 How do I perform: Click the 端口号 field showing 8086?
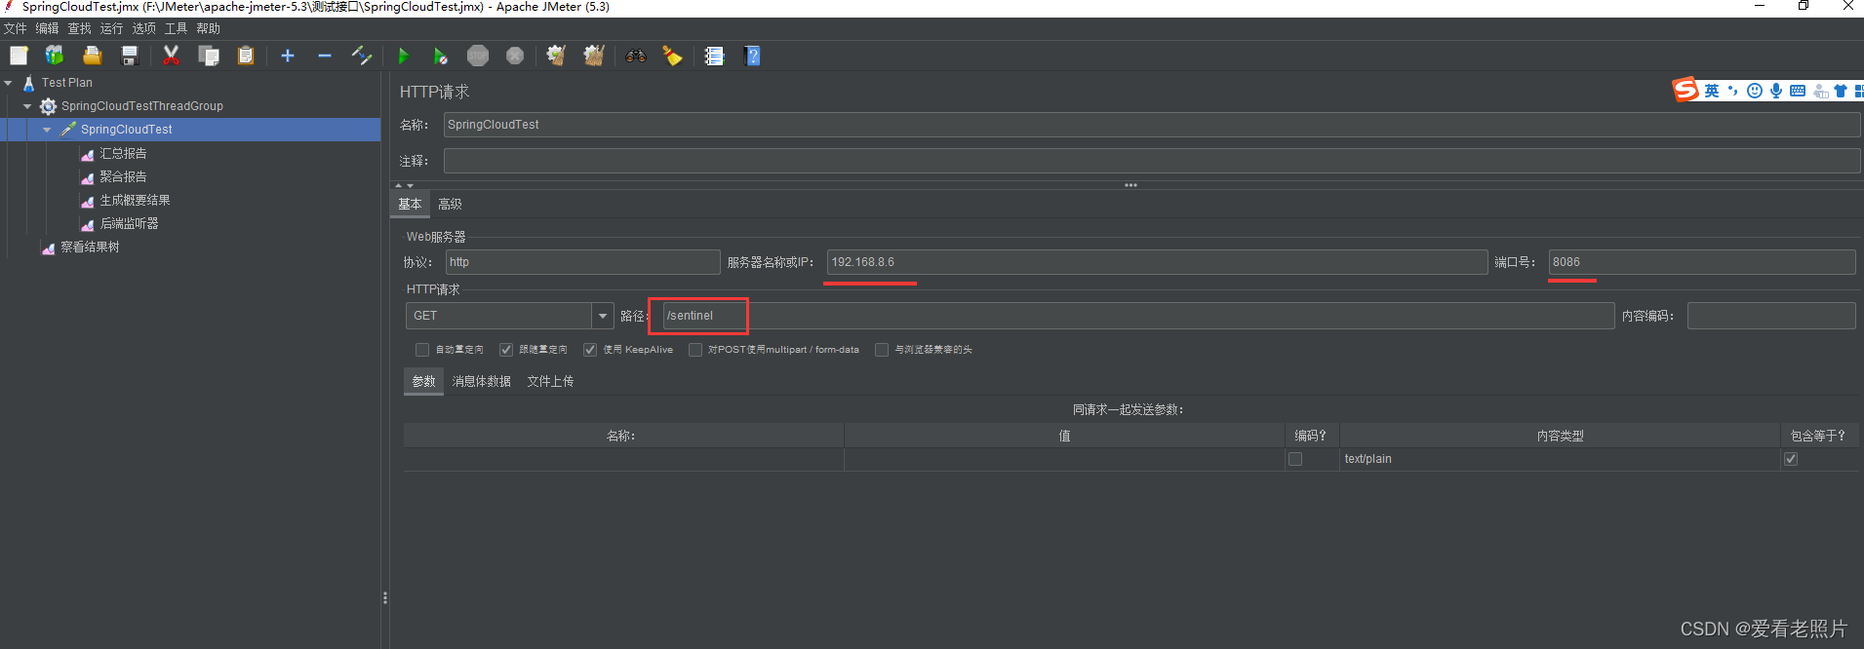1702,262
